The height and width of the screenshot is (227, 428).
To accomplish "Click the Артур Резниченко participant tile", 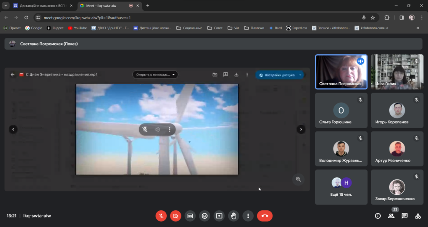I will tap(397, 149).
